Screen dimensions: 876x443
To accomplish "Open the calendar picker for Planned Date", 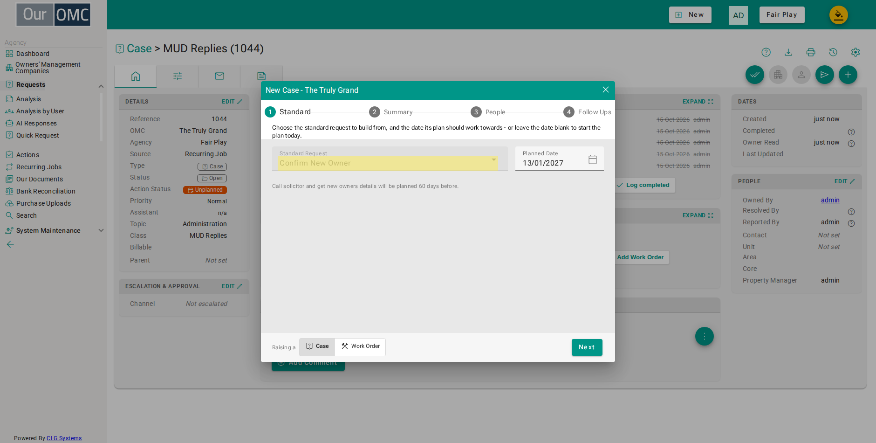I will pyautogui.click(x=592, y=159).
